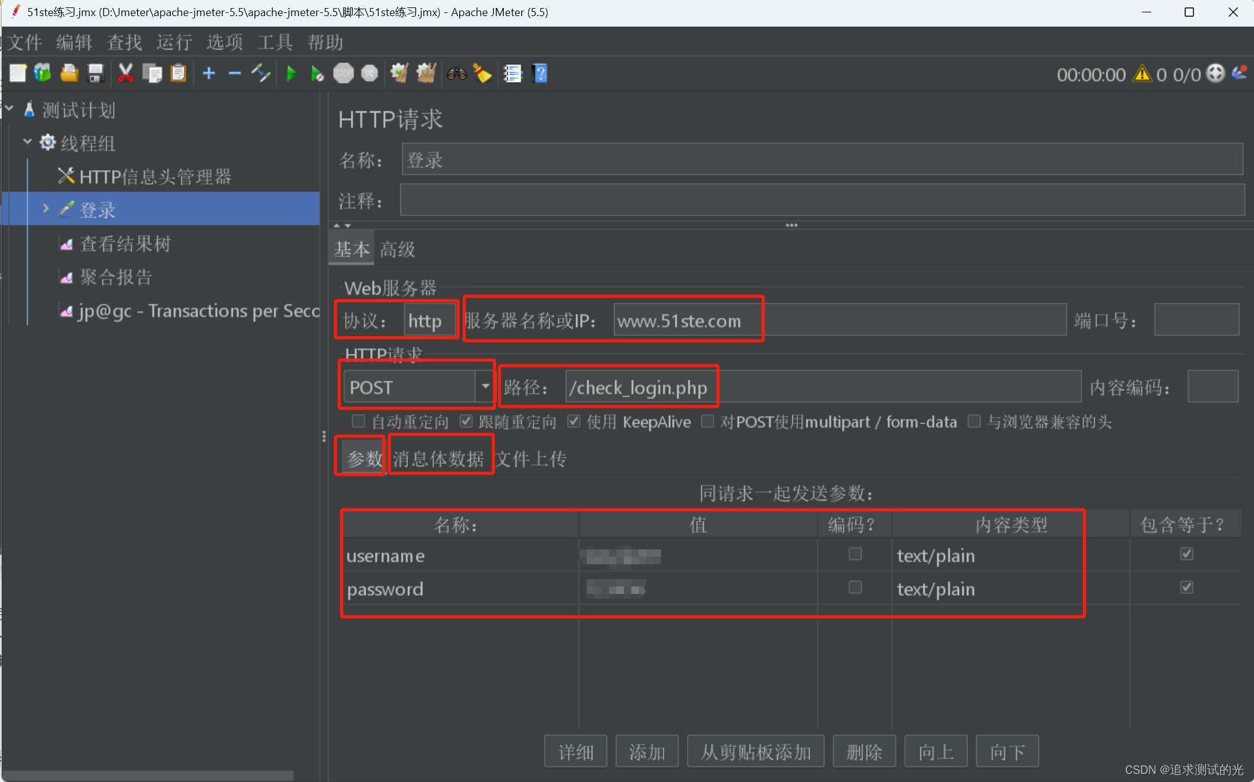Open the Templates icon in toolbar
This screenshot has width=1254, height=782.
[43, 74]
